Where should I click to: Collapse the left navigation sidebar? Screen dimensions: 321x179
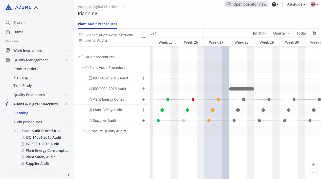coord(68,175)
